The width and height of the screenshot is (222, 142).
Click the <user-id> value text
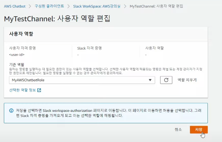pos(17,55)
